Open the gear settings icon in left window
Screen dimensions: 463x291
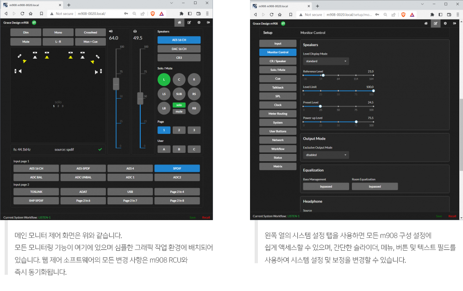point(199,22)
